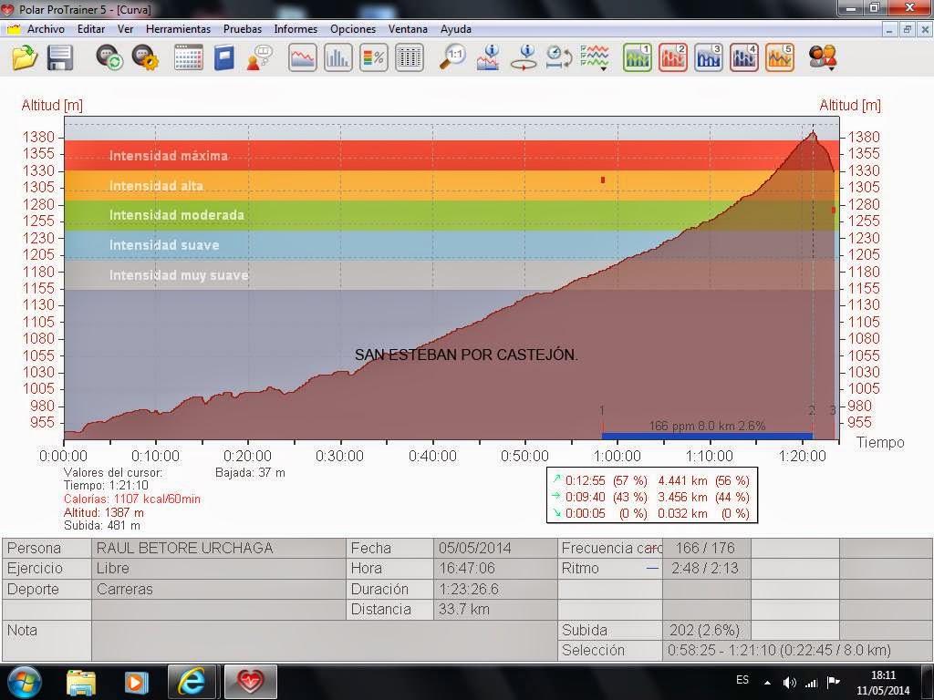Viewport: 934px width, 700px height.
Task: Click the Hora value 16:47:06
Action: [x=495, y=569]
